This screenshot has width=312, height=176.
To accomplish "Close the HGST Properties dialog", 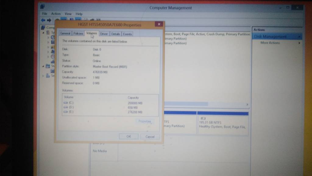I will [x=159, y=24].
